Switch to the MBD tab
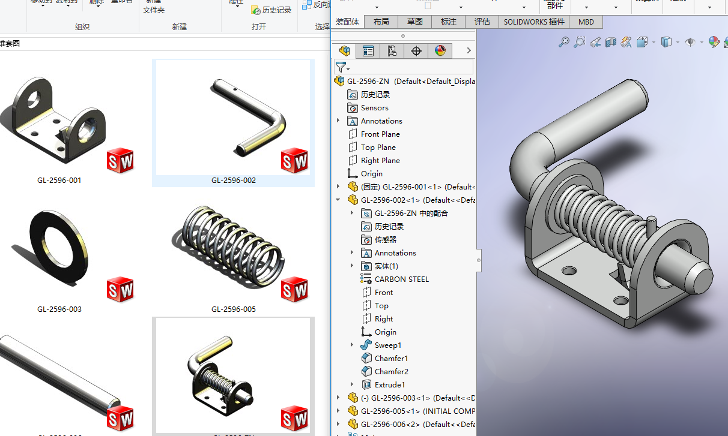 click(x=586, y=22)
